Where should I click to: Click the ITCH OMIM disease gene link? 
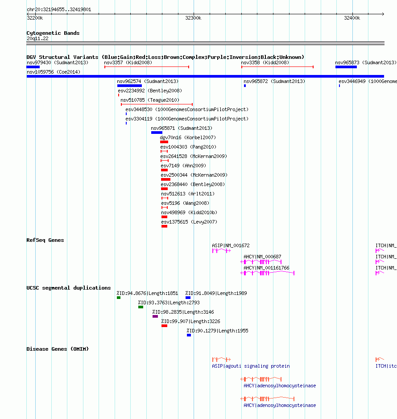[x=386, y=366]
